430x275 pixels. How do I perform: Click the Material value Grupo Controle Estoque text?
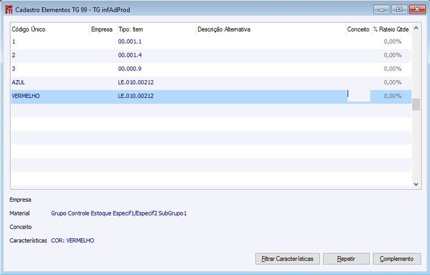(119, 213)
